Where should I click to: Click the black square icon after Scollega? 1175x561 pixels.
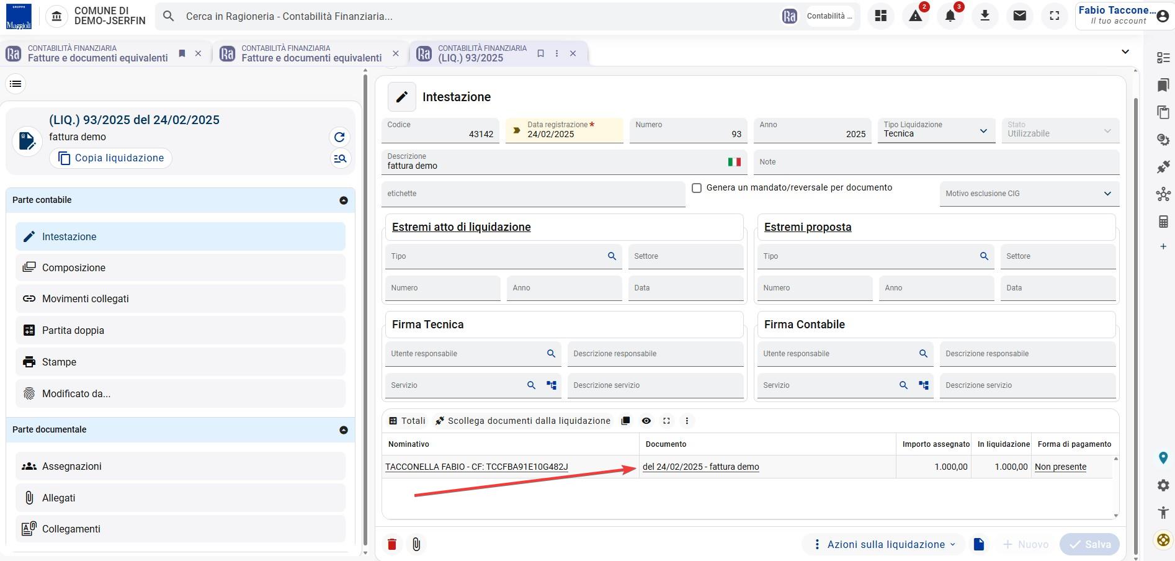[x=626, y=421]
